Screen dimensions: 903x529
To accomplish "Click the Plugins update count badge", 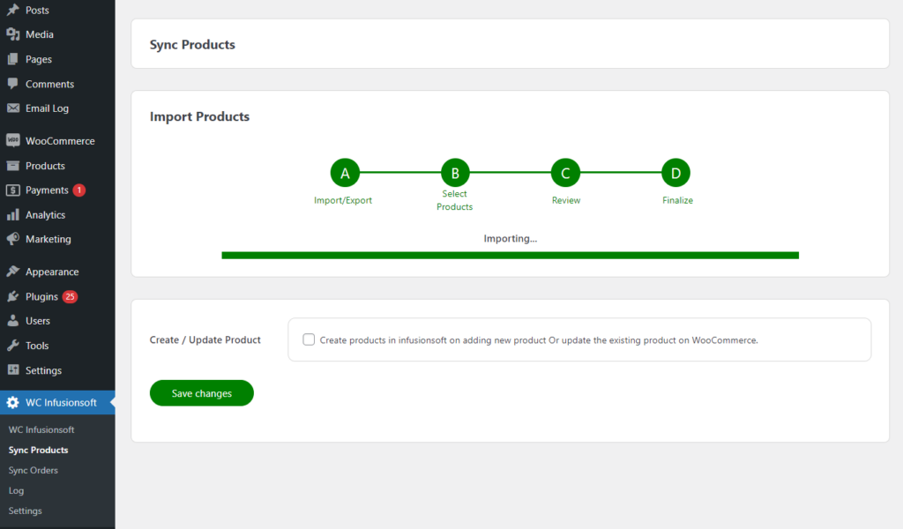I will [x=70, y=296].
